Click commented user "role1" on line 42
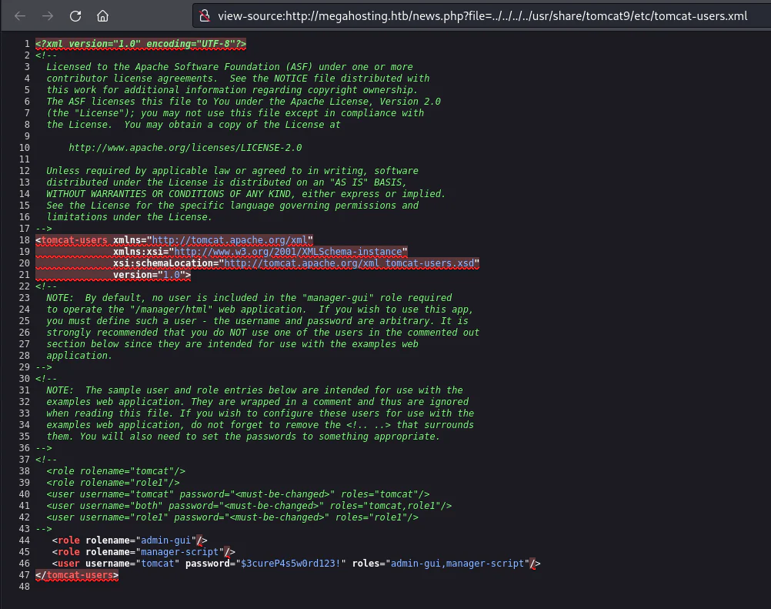This screenshot has height=609, width=771. pyautogui.click(x=232, y=517)
